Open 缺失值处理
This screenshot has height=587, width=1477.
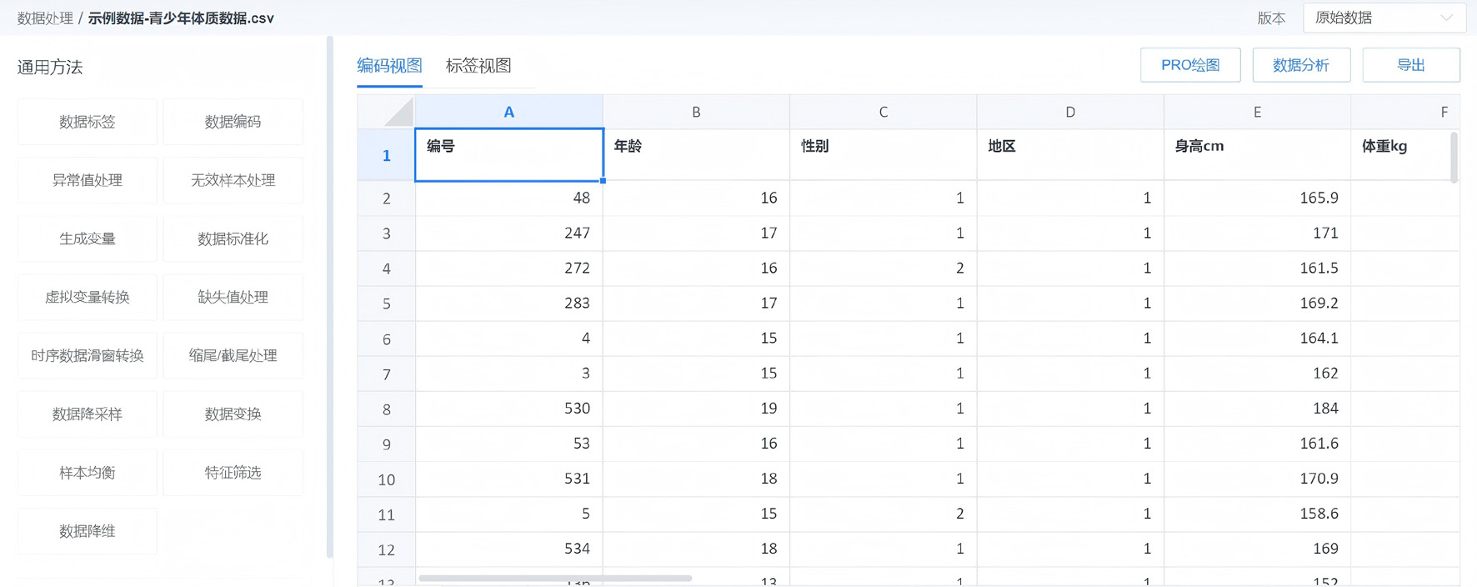pos(233,297)
